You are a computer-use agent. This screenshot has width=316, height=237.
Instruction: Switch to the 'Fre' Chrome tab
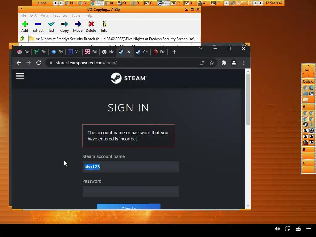(x=159, y=52)
